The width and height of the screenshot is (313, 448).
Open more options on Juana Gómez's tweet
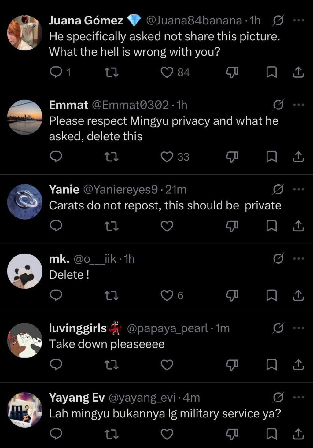coord(298,20)
